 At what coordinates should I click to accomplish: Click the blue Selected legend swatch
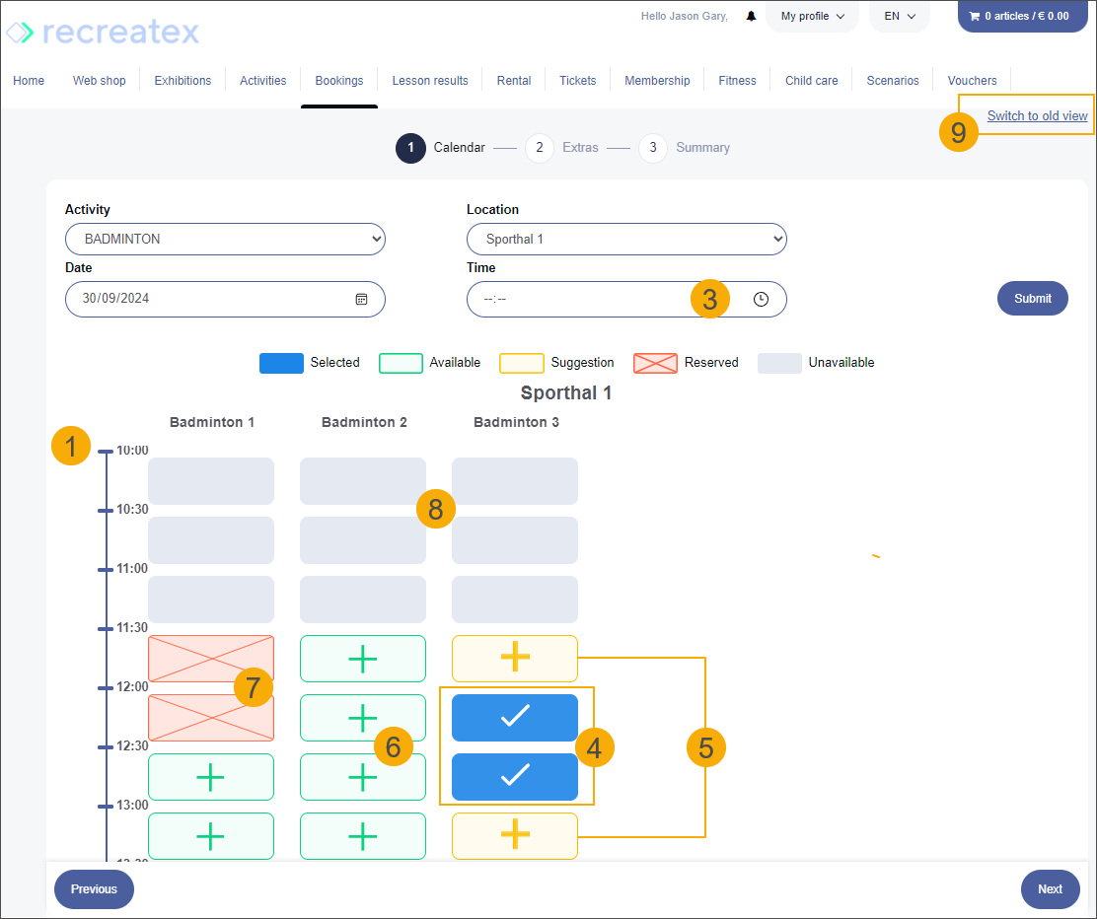point(281,363)
